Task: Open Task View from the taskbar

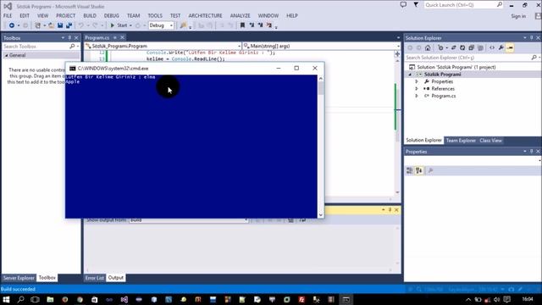Action: [35, 299]
